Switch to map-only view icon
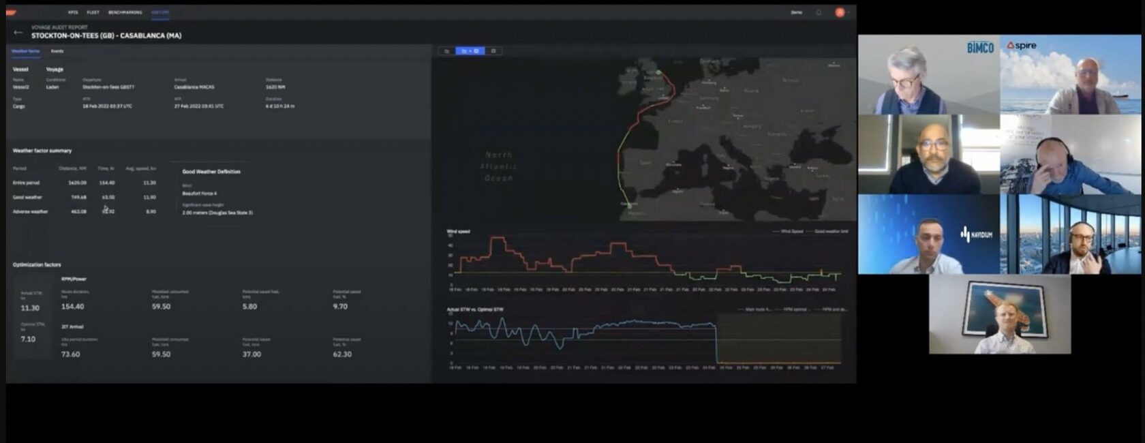Image resolution: width=1145 pixels, height=443 pixels. 493,51
